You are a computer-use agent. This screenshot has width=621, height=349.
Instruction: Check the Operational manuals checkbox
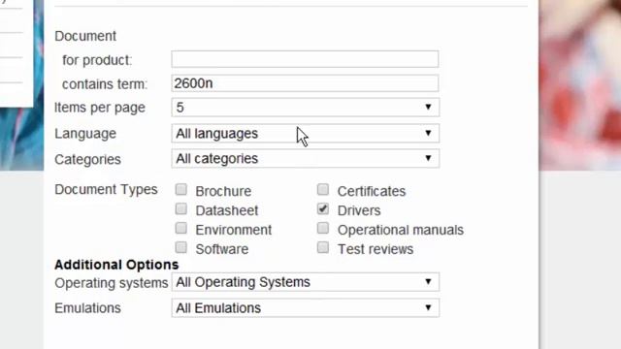tap(323, 229)
